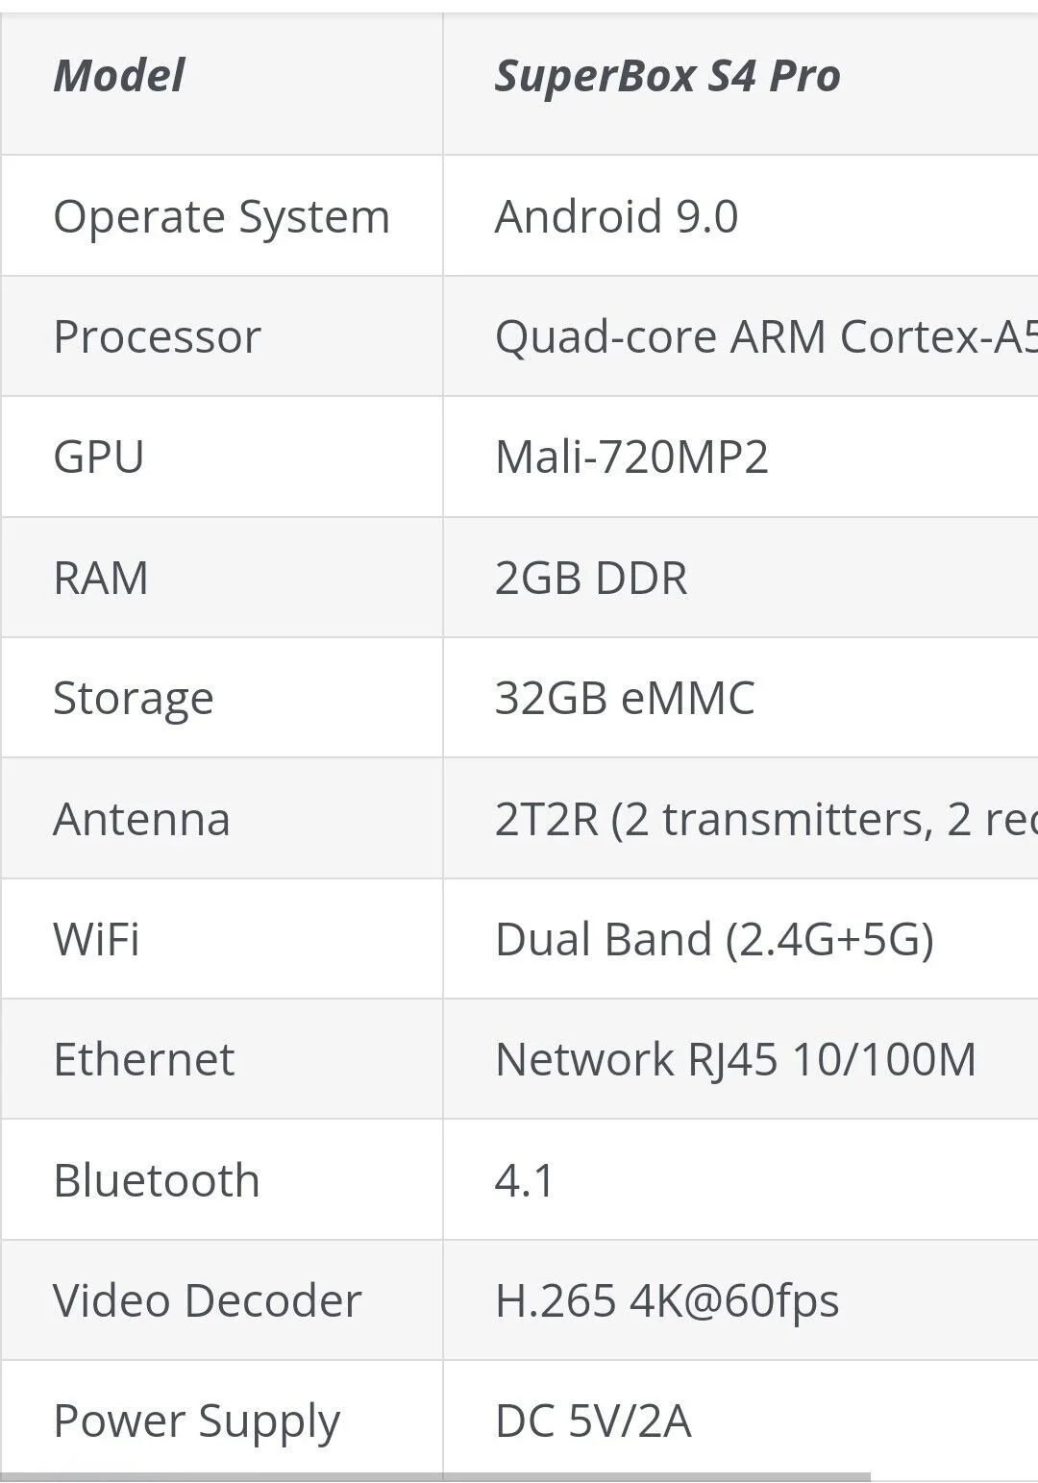This screenshot has height=1483, width=1038.
Task: Click the horizontal scrollbar below the table
Action: tap(434, 1476)
